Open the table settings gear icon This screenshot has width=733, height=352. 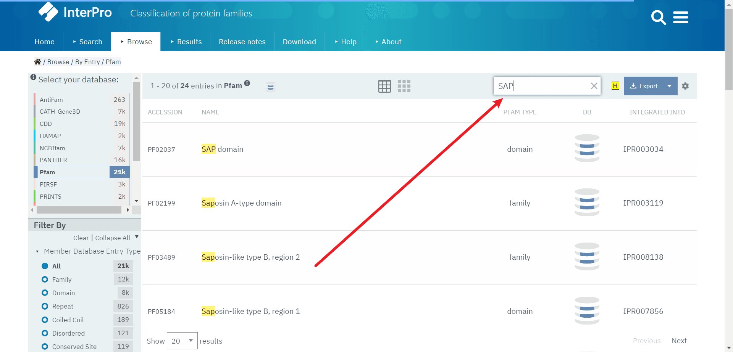(685, 86)
